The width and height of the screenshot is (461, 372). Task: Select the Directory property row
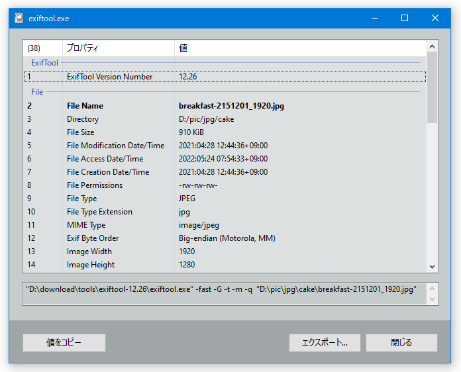pos(225,119)
